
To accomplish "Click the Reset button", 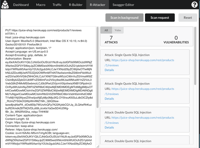I will pyautogui.click(x=188, y=18).
